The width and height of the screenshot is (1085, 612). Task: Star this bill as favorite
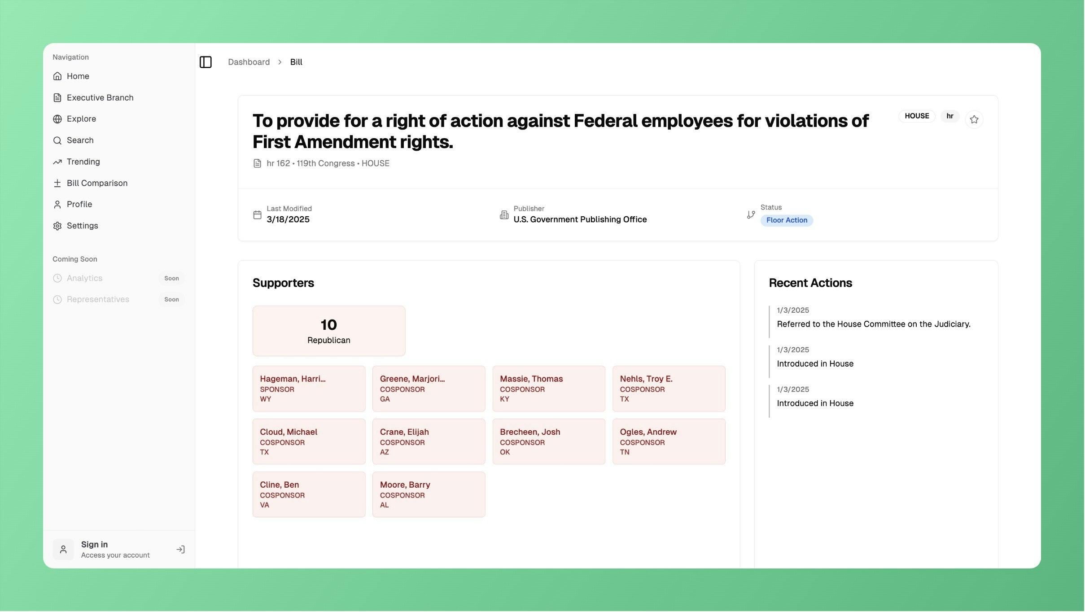tap(974, 119)
